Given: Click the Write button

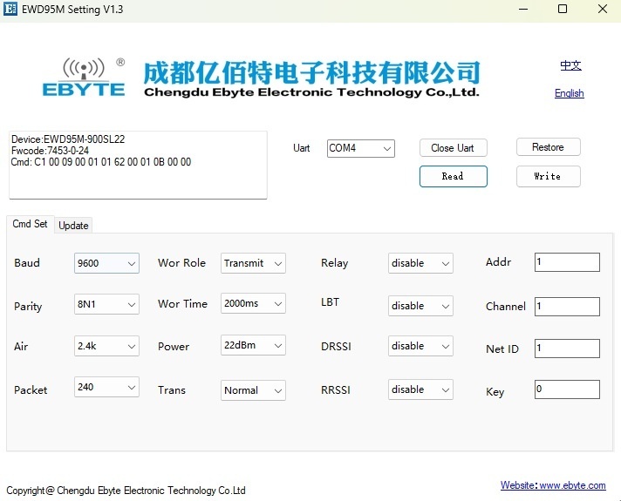Looking at the screenshot, I should pyautogui.click(x=548, y=176).
